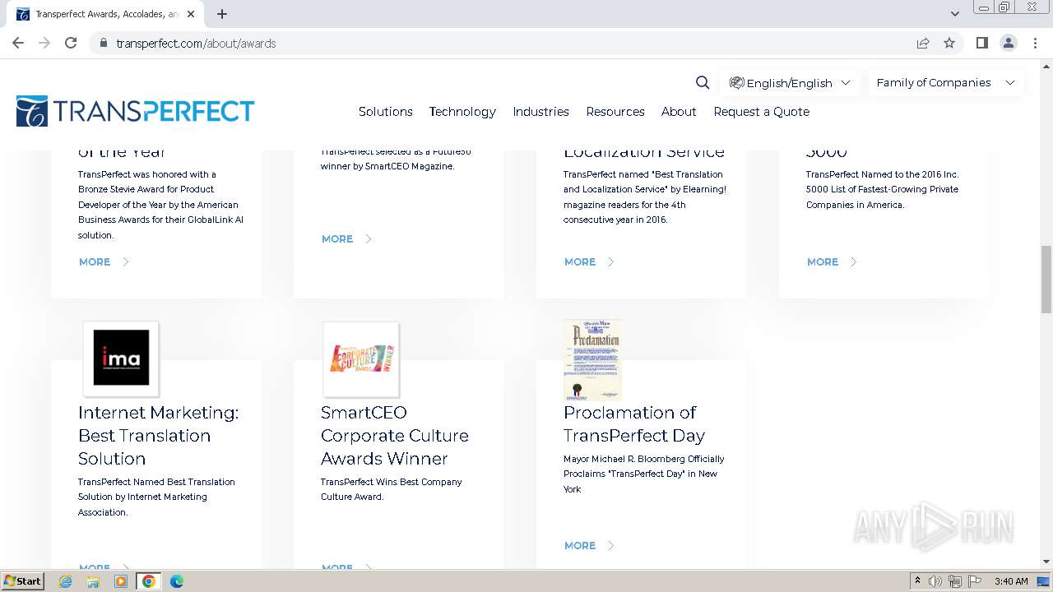The width and height of the screenshot is (1053, 592).
Task: Open SmartCEO Corporate Culture Awards Winner heading
Action: (395, 435)
